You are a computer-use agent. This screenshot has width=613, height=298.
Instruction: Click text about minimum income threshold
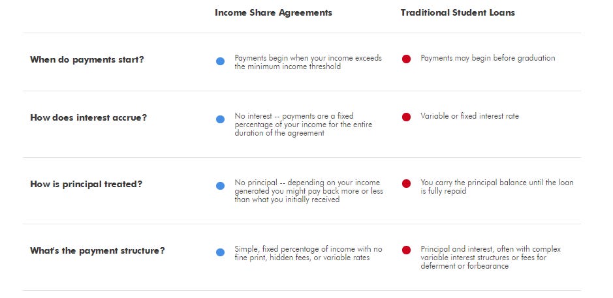click(x=308, y=63)
